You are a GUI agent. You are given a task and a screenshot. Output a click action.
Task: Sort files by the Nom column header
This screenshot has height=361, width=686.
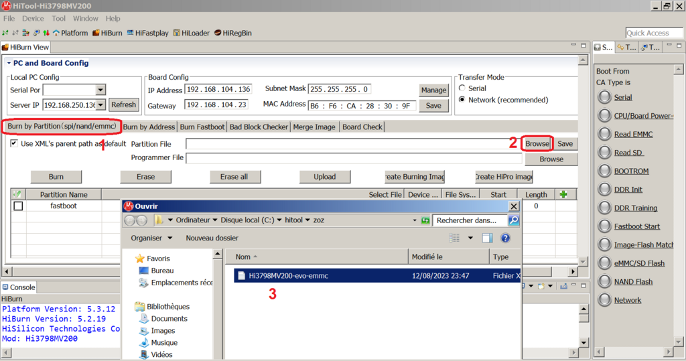(x=317, y=257)
